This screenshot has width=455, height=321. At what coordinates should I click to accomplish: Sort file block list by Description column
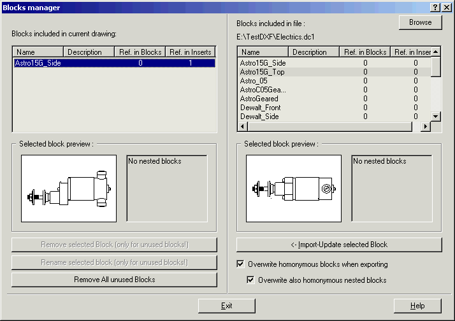314,52
